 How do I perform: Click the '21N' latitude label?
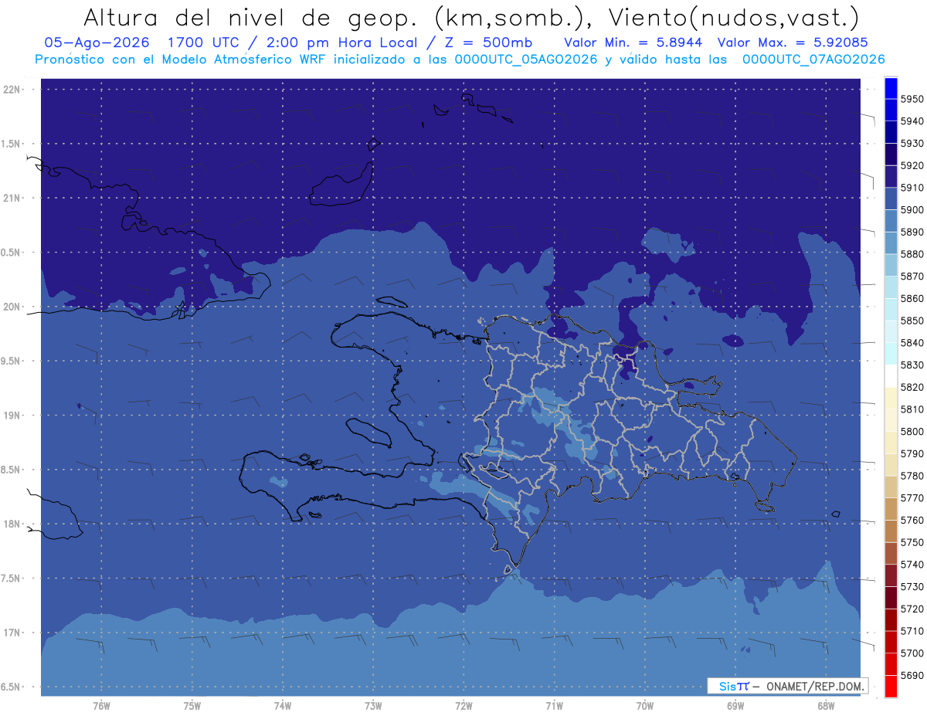pyautogui.click(x=12, y=198)
